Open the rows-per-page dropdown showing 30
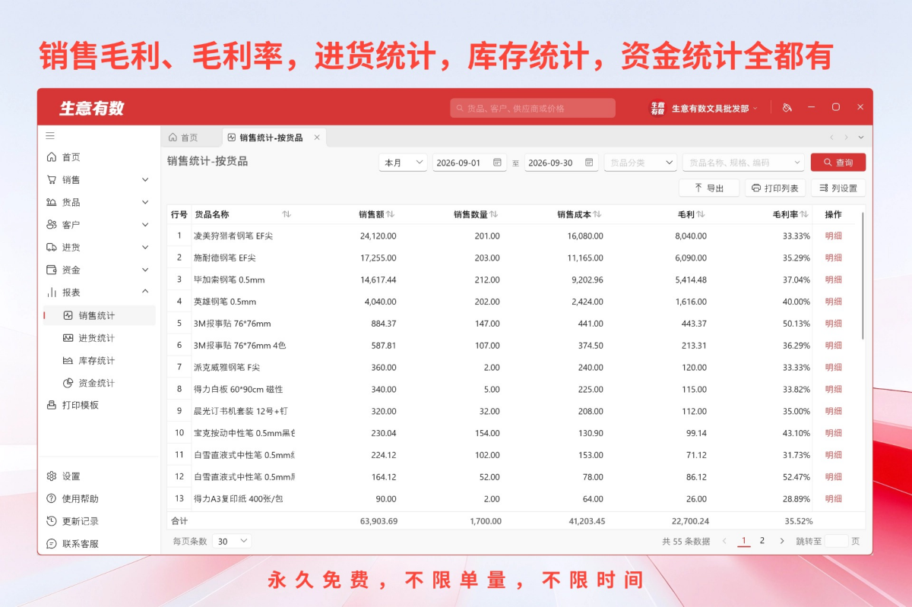Screen dimensions: 912x607 pos(232,541)
